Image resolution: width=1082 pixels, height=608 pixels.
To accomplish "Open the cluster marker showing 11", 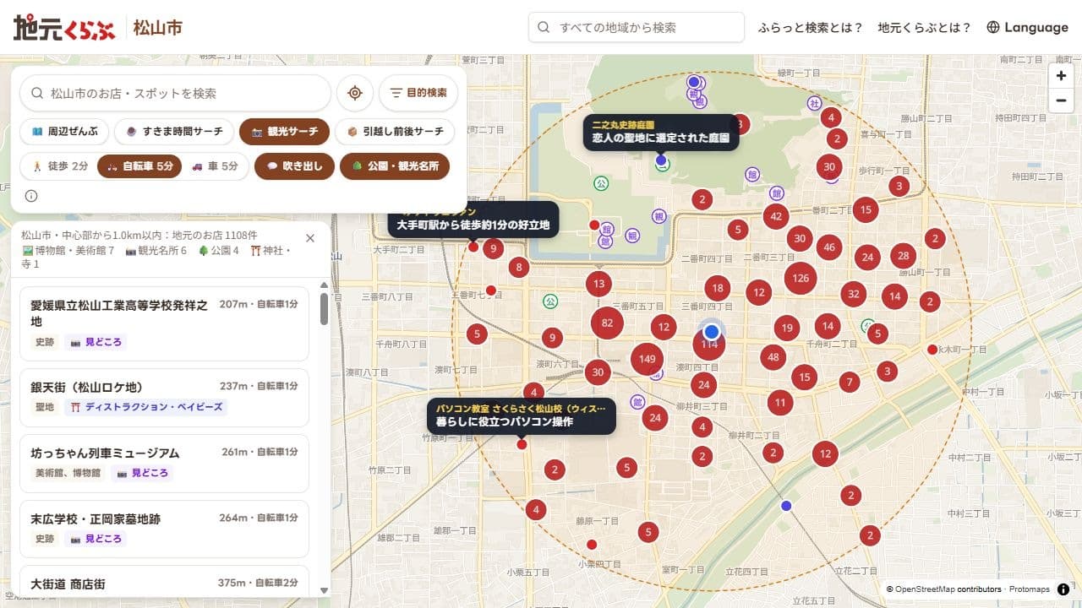I will click(780, 403).
